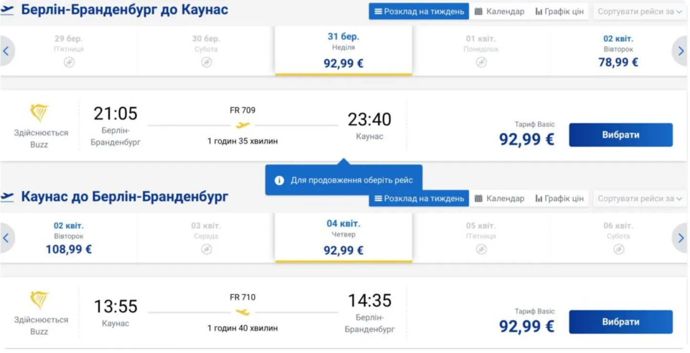The width and height of the screenshot is (690, 353).
Task: Click the crossed-plane icon on 29 бер.
Action: click(x=69, y=62)
